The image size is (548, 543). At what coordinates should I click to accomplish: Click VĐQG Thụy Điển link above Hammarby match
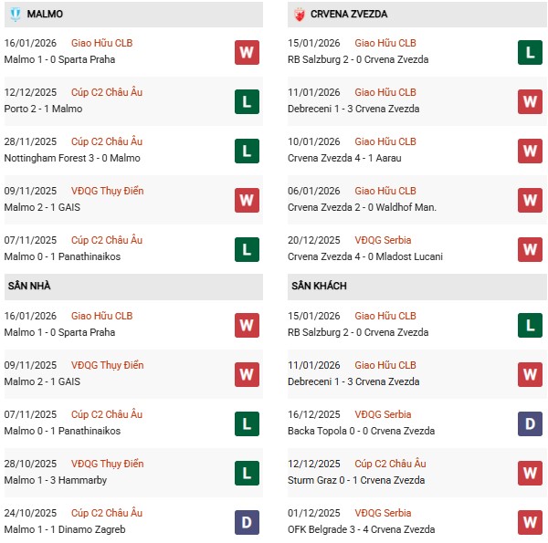coord(107,464)
